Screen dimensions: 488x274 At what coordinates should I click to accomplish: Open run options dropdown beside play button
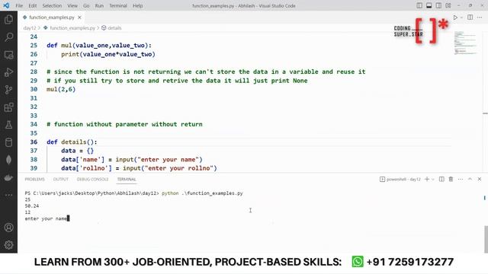click(461, 18)
